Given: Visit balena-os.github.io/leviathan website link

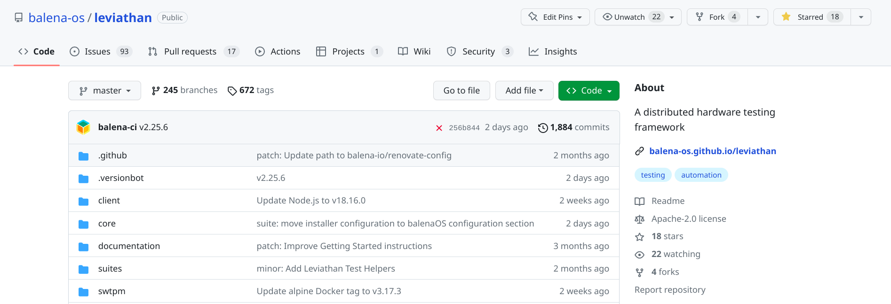Looking at the screenshot, I should (x=713, y=151).
